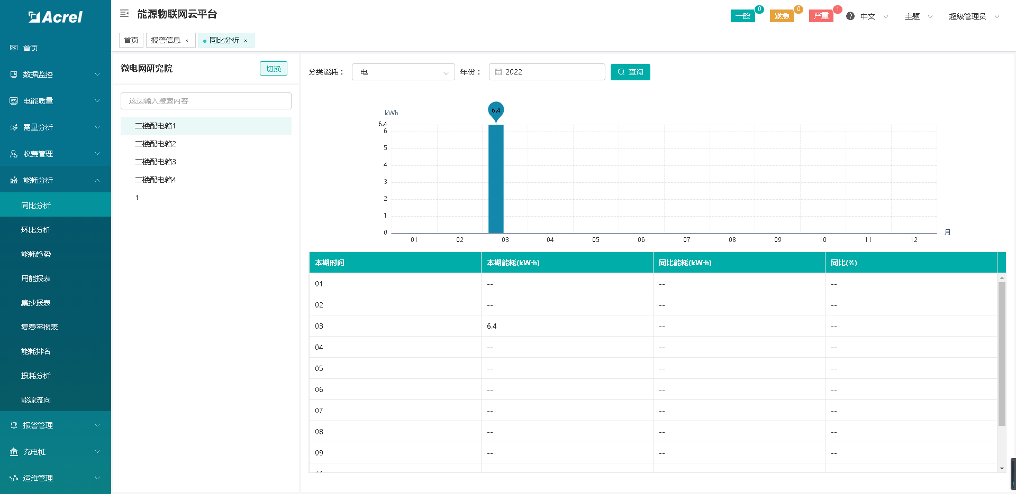Open the 分类能耗 dropdown
The width and height of the screenshot is (1016, 494).
click(403, 72)
